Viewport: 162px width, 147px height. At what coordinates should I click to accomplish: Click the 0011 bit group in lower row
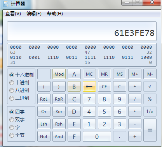(x=71, y=57)
